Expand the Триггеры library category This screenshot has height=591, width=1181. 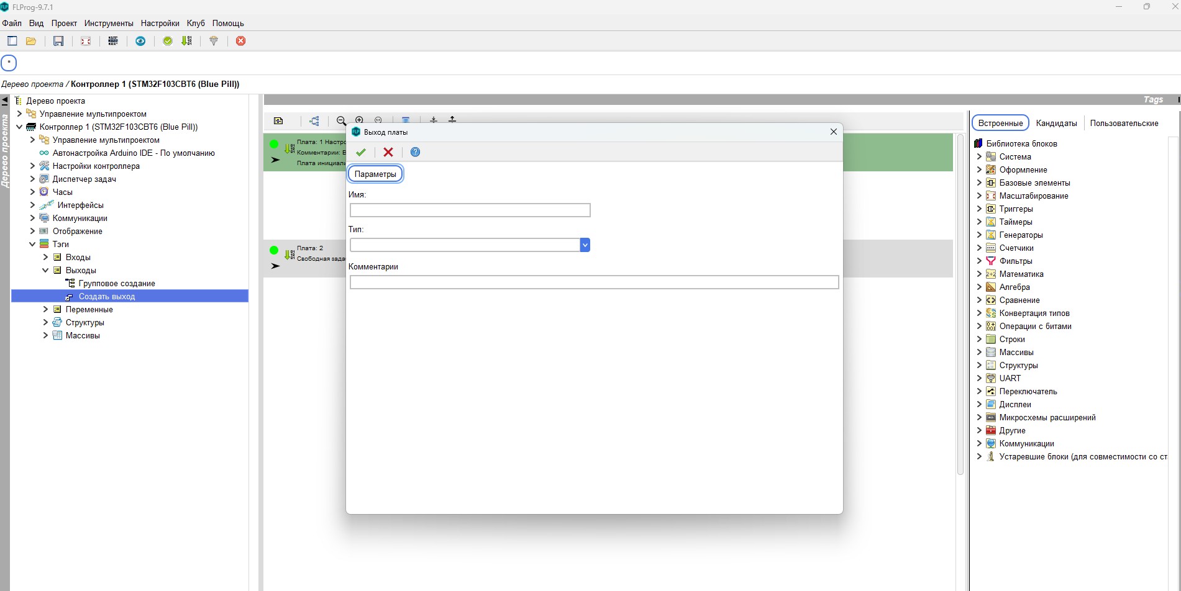click(979, 209)
